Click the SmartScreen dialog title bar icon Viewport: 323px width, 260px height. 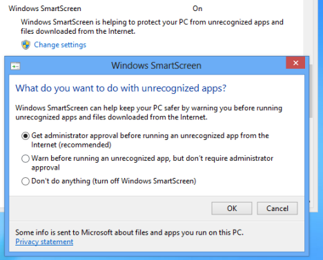pyautogui.click(x=15, y=66)
